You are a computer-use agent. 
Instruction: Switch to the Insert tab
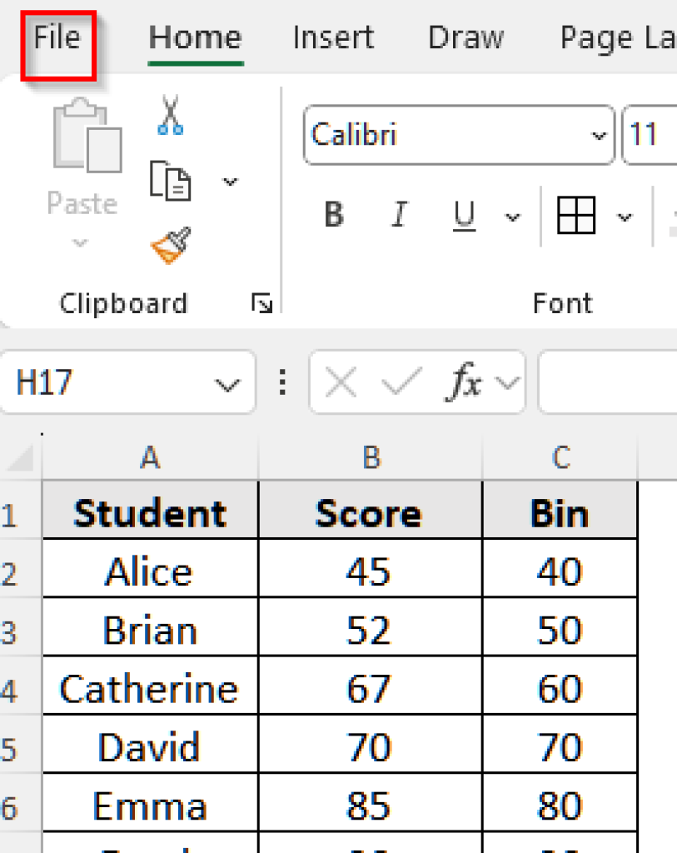click(x=332, y=37)
